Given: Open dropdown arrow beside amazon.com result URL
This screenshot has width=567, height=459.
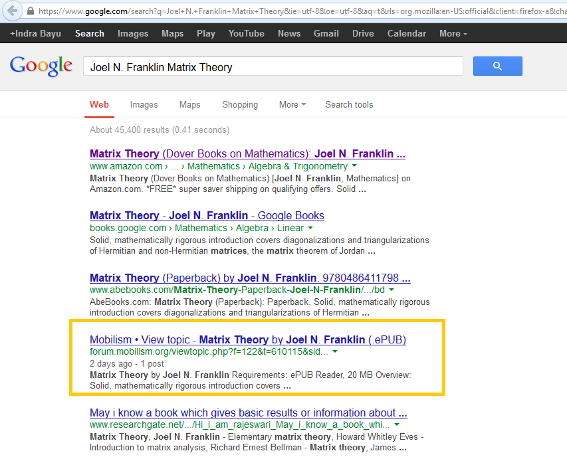Looking at the screenshot, I should point(354,166).
